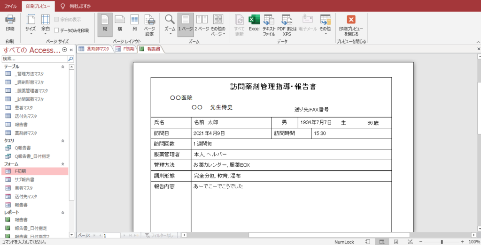The height and width of the screenshot is (245, 481).
Task: Open the Q報告書 query
Action: click(x=23, y=148)
